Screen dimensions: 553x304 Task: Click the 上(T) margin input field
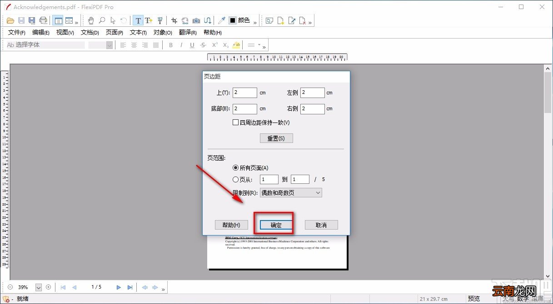244,93
